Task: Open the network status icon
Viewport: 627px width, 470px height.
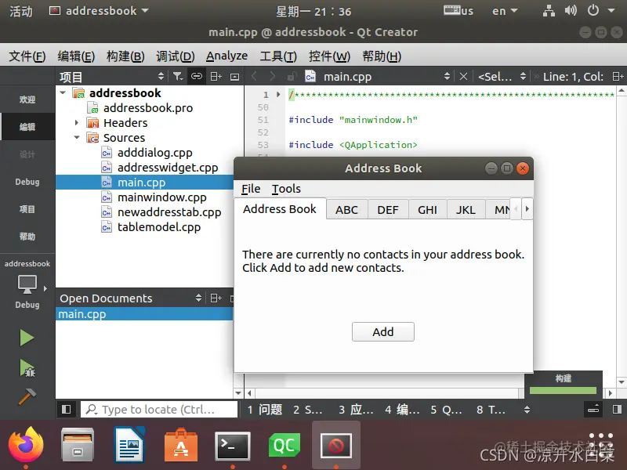Action: tap(549, 11)
